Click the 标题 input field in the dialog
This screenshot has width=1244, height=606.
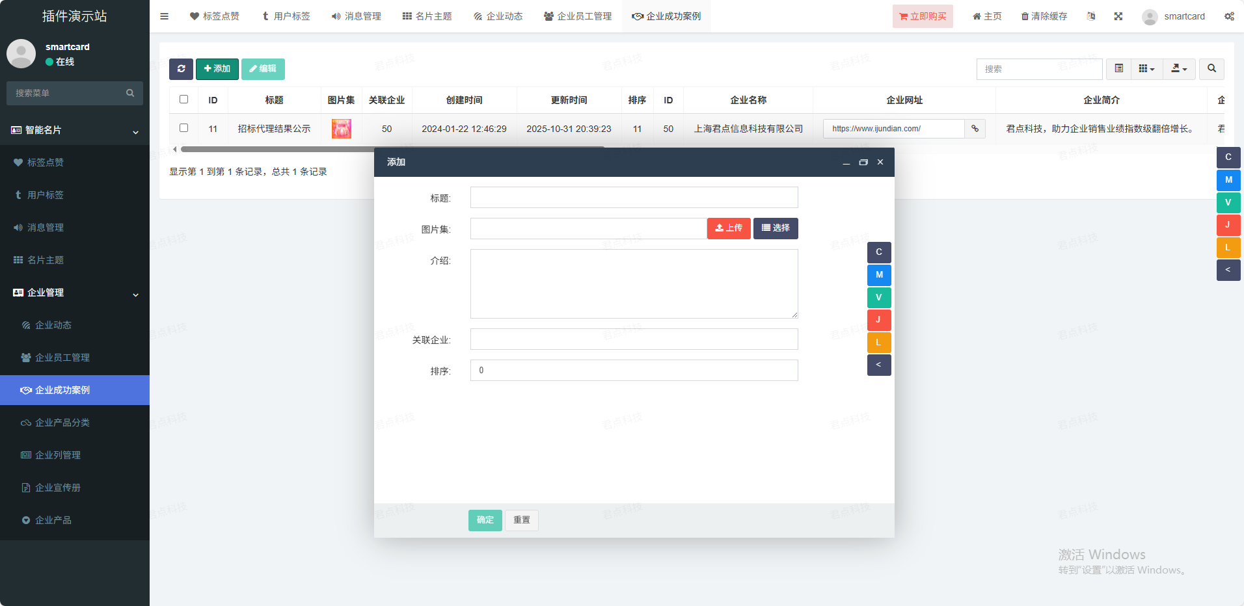[x=634, y=198]
